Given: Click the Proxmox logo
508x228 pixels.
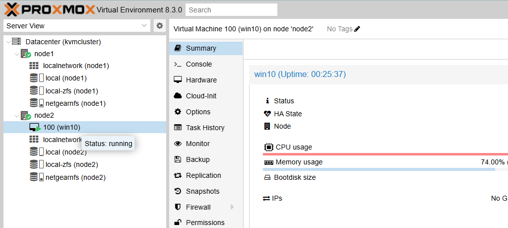Looking at the screenshot, I should click(50, 10).
